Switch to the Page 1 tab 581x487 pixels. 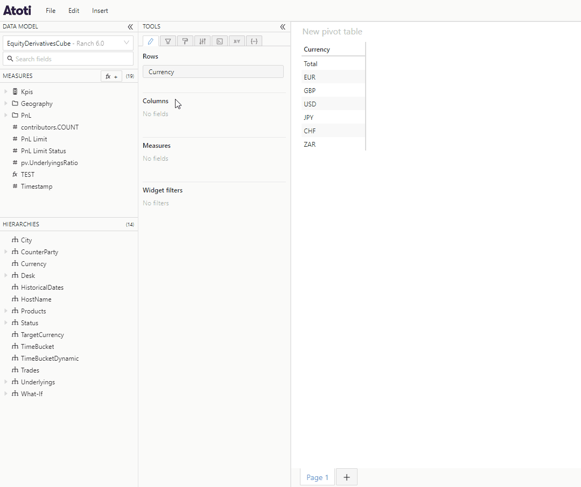(x=317, y=477)
